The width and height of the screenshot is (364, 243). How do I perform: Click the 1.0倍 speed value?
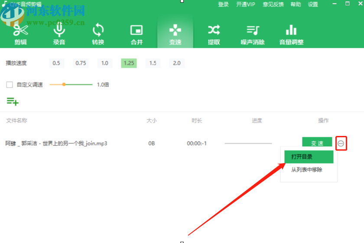103,85
